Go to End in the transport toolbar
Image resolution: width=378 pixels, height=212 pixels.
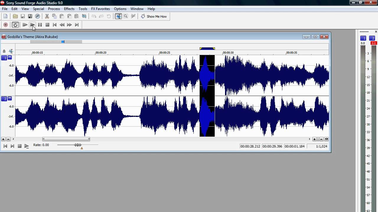point(77,25)
